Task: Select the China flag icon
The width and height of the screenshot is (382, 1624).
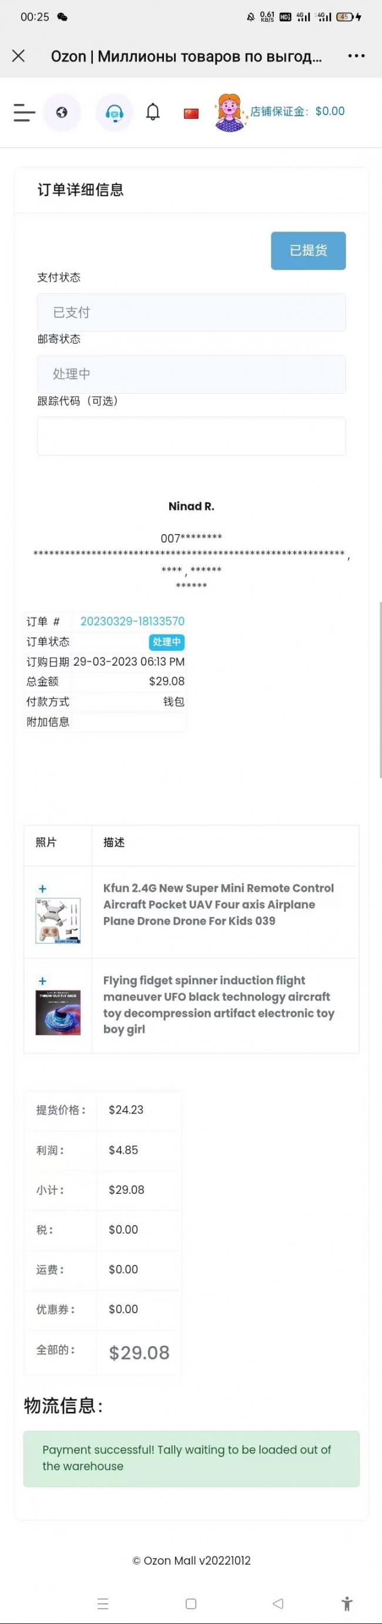Action: [x=191, y=113]
